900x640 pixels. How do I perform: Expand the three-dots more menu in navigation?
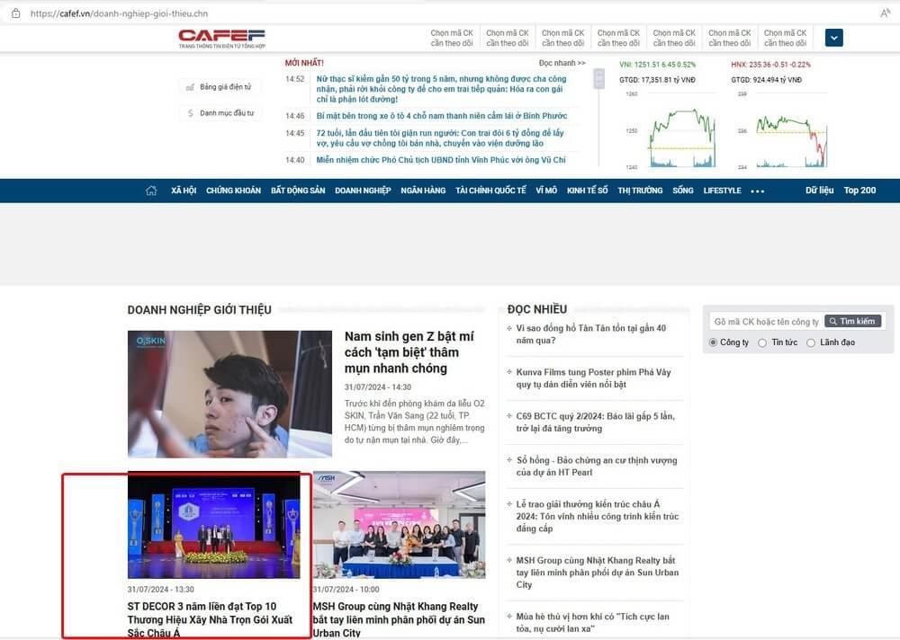click(757, 191)
